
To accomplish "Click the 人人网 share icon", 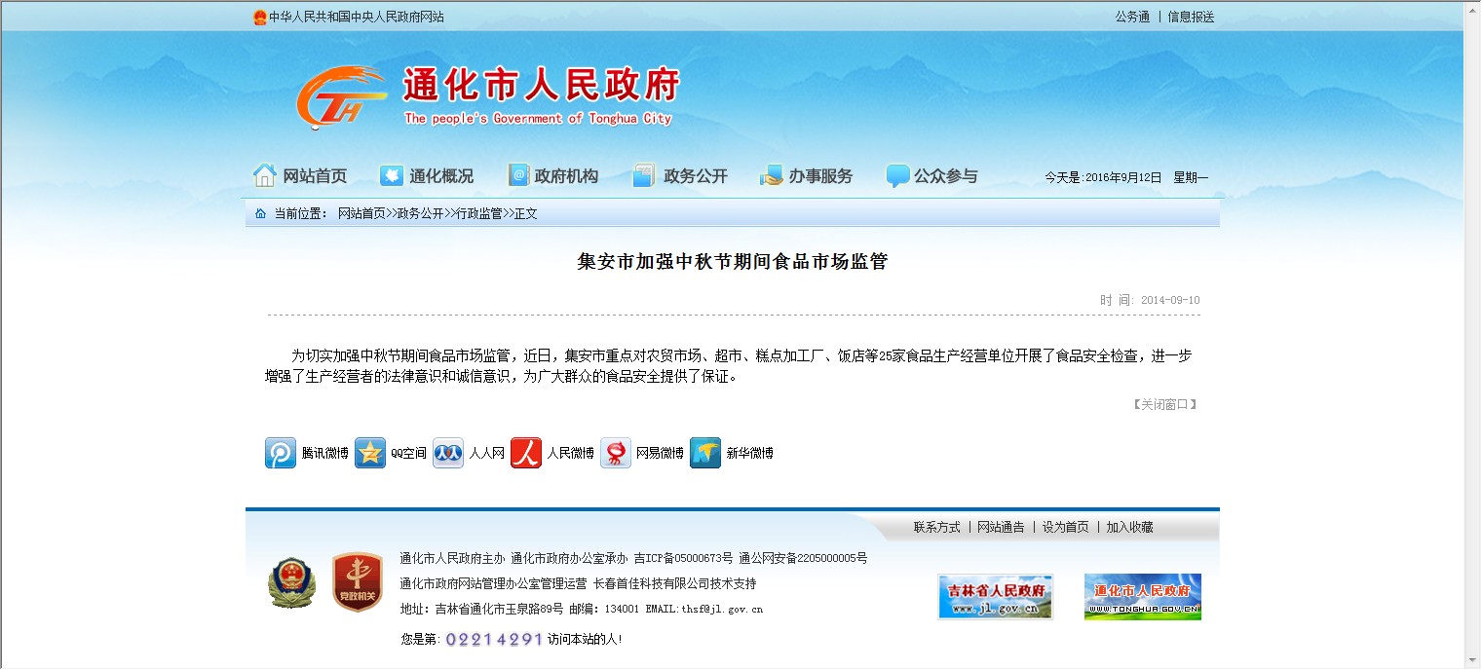I will tap(448, 453).
